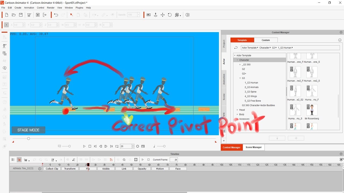Screen dimensions: 344x193
Task: Open the Face track
Action: [x=178, y=169]
